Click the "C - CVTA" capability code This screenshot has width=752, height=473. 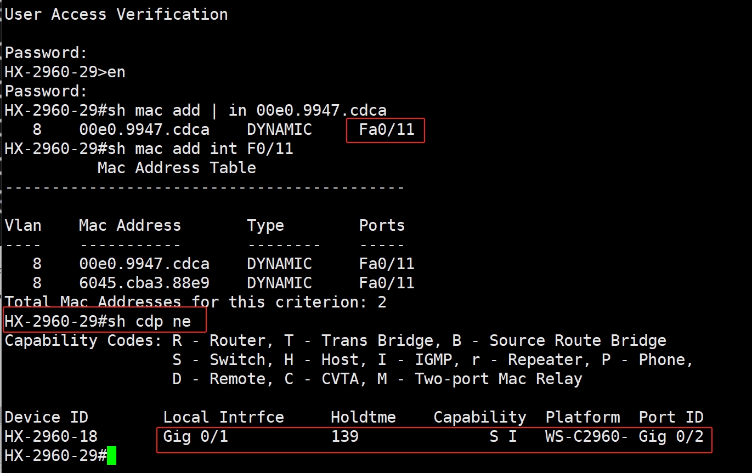pos(321,379)
